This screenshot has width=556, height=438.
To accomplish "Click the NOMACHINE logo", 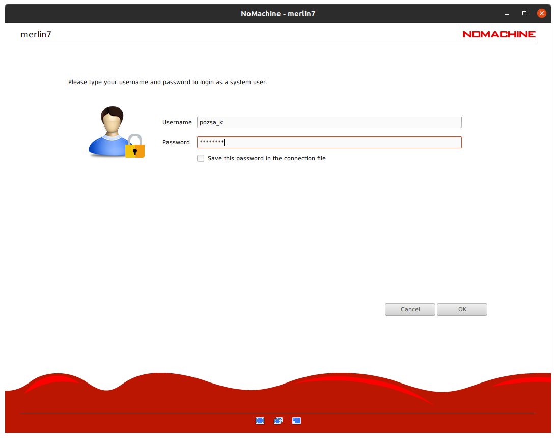I will pos(499,34).
